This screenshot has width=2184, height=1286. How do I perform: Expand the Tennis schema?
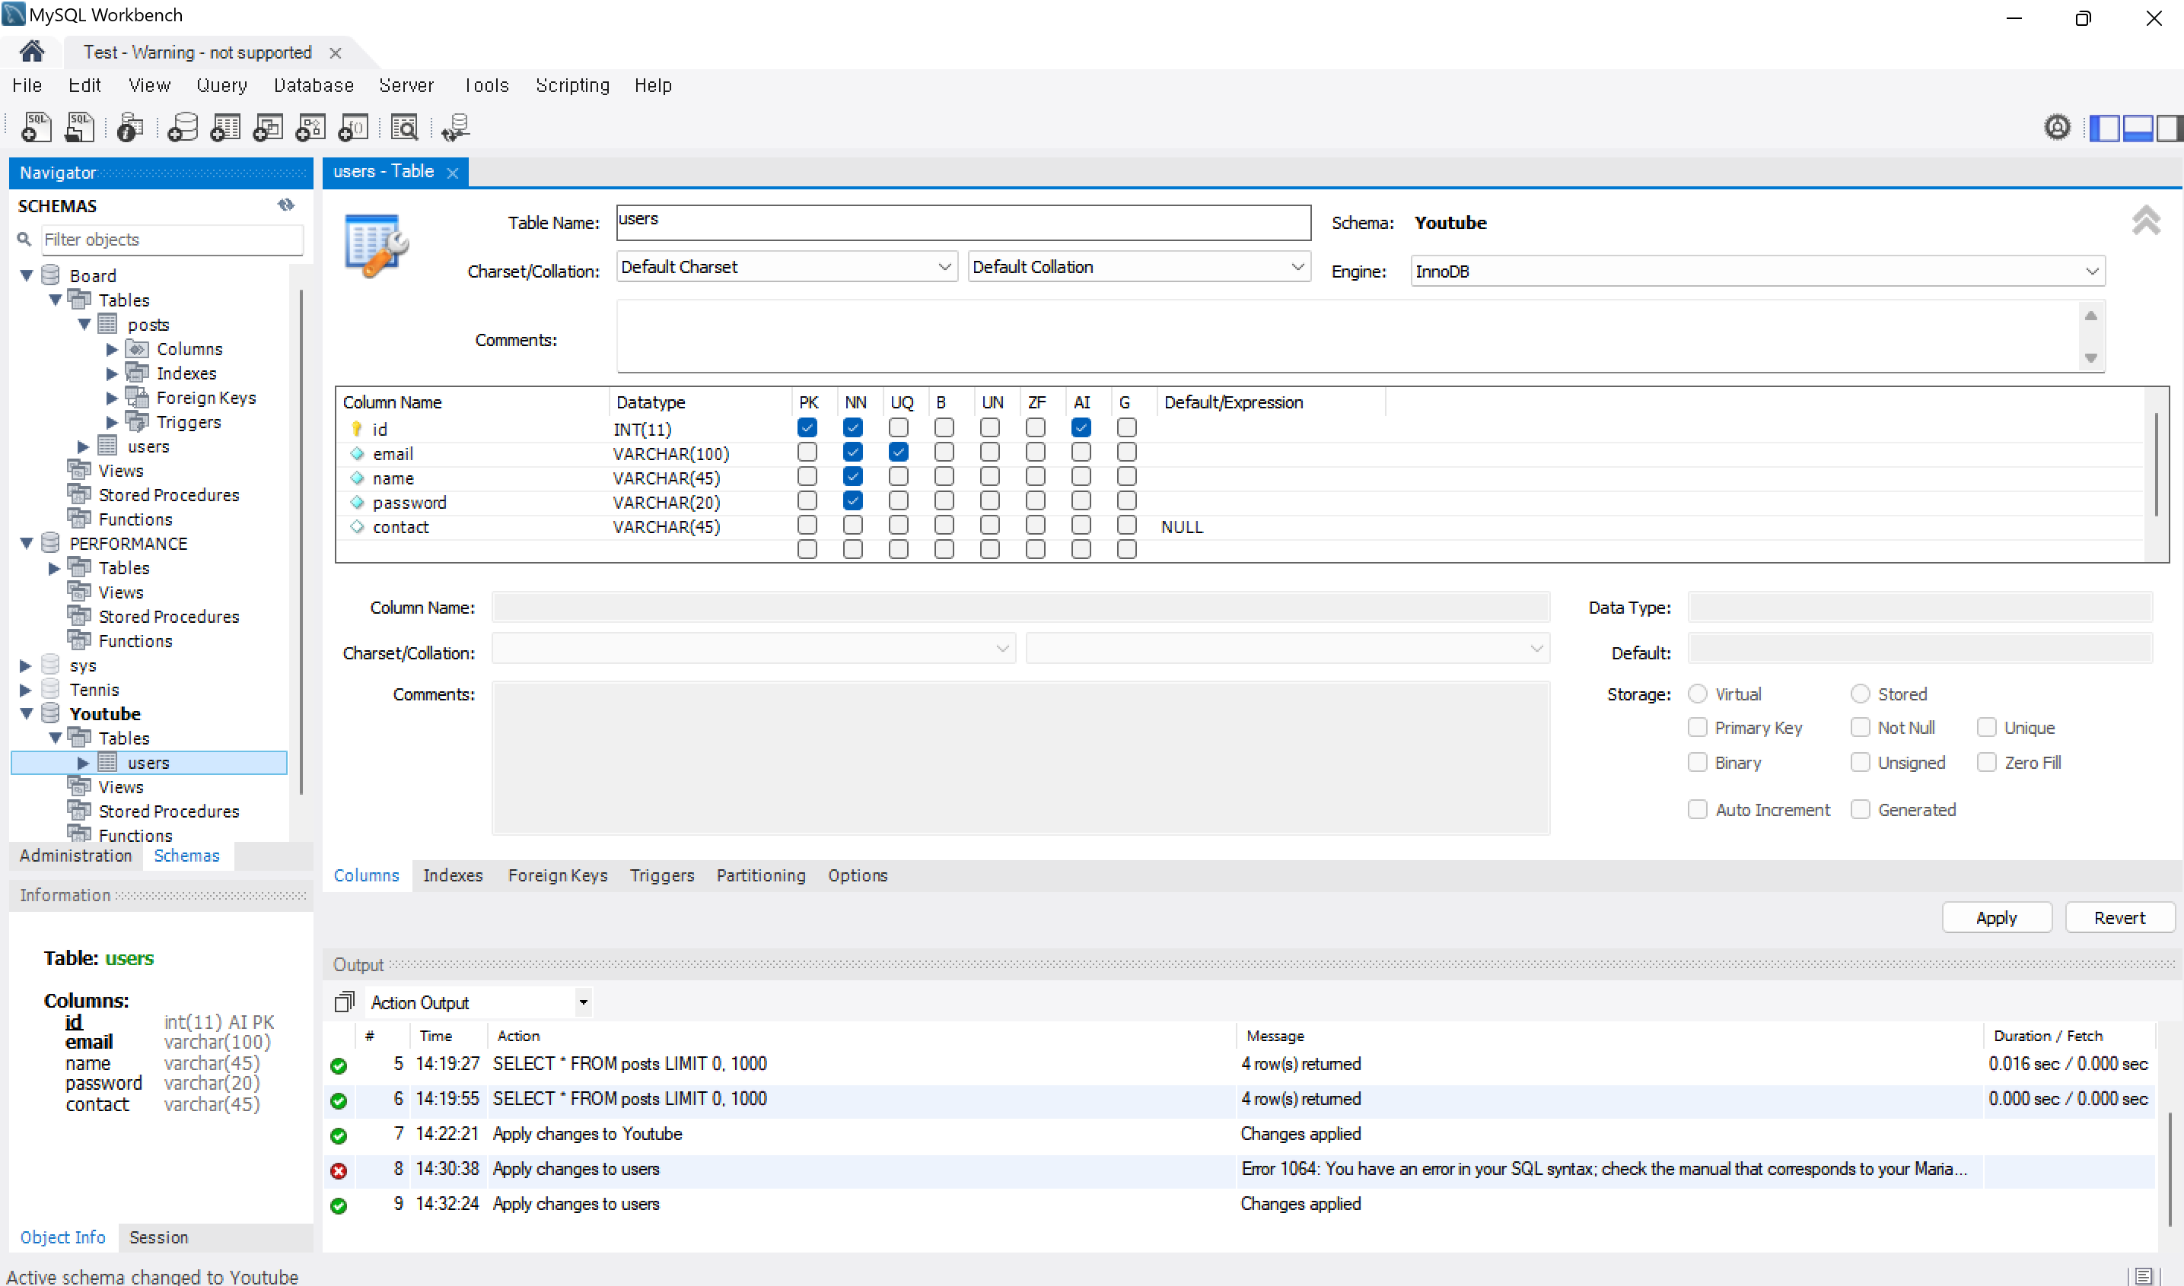click(26, 690)
